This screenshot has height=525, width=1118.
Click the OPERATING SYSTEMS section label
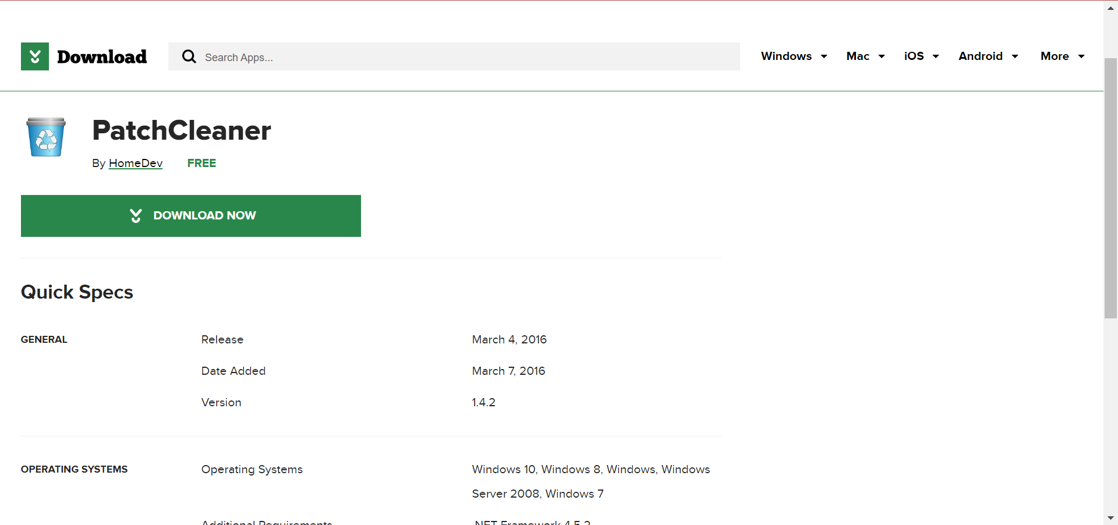[75, 469]
